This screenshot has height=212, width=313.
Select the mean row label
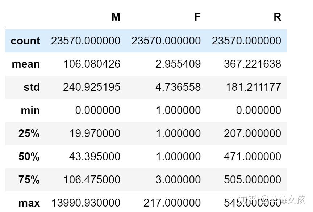(26, 64)
